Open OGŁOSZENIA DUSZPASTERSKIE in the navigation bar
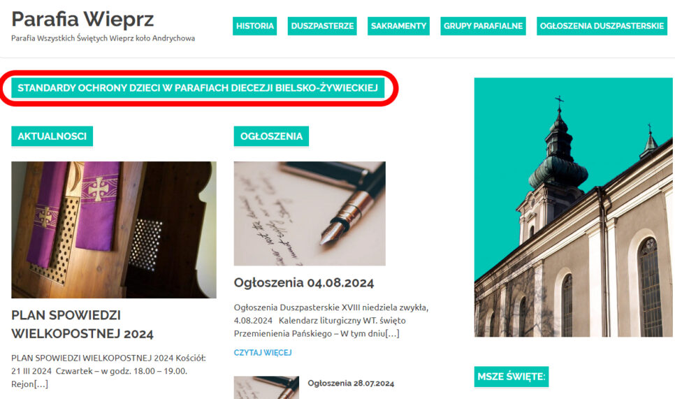Screen dimensions: 675x399 602,26
